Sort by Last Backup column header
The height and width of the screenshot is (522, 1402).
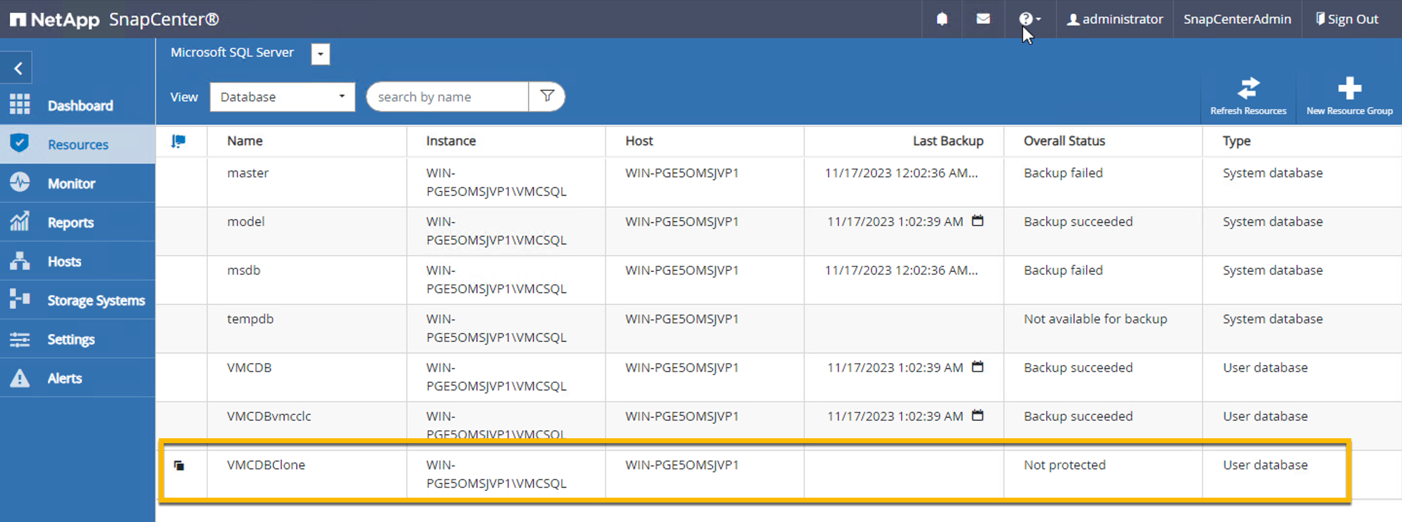click(948, 141)
